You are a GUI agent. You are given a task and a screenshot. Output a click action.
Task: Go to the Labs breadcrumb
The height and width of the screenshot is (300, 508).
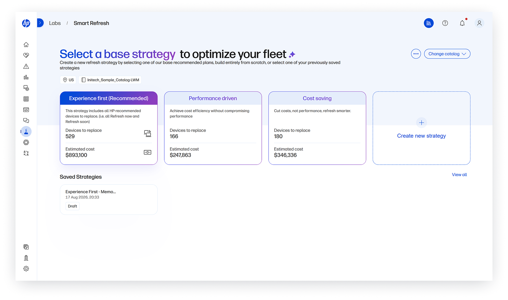pyautogui.click(x=55, y=23)
